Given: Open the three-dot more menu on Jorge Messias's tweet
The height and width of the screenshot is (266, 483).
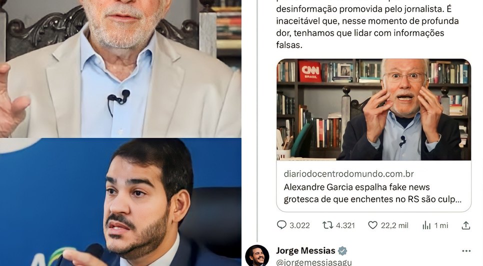Looking at the screenshot, I should coord(466,251).
